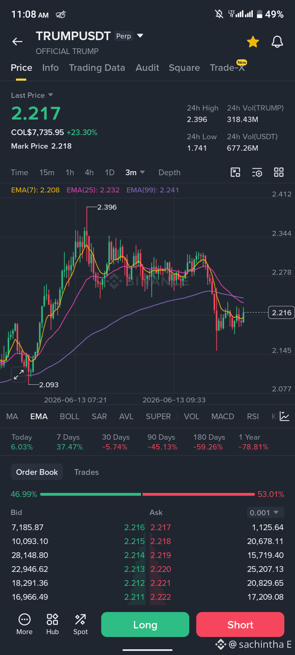
Task: Tap the 1 Year -78.81% change
Action: [x=253, y=442]
